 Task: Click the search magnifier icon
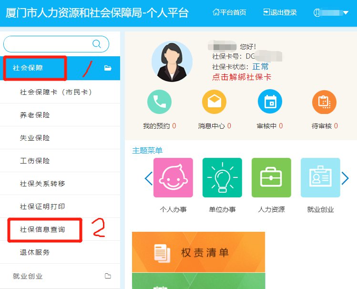coord(97,43)
